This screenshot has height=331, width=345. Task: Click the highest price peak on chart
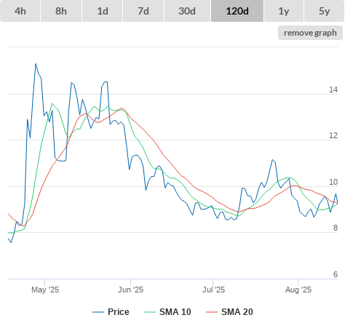(36, 64)
